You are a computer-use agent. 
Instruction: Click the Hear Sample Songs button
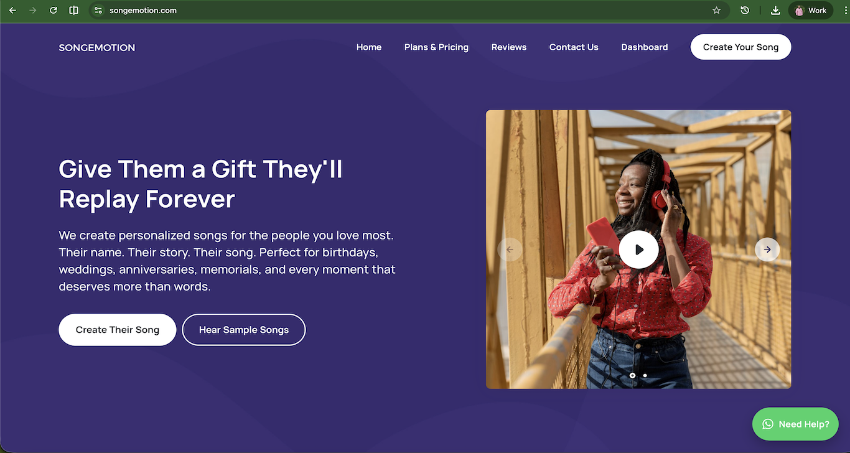(x=243, y=330)
